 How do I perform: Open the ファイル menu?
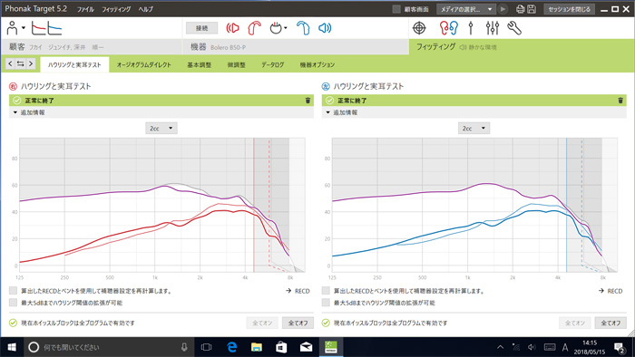click(x=85, y=9)
